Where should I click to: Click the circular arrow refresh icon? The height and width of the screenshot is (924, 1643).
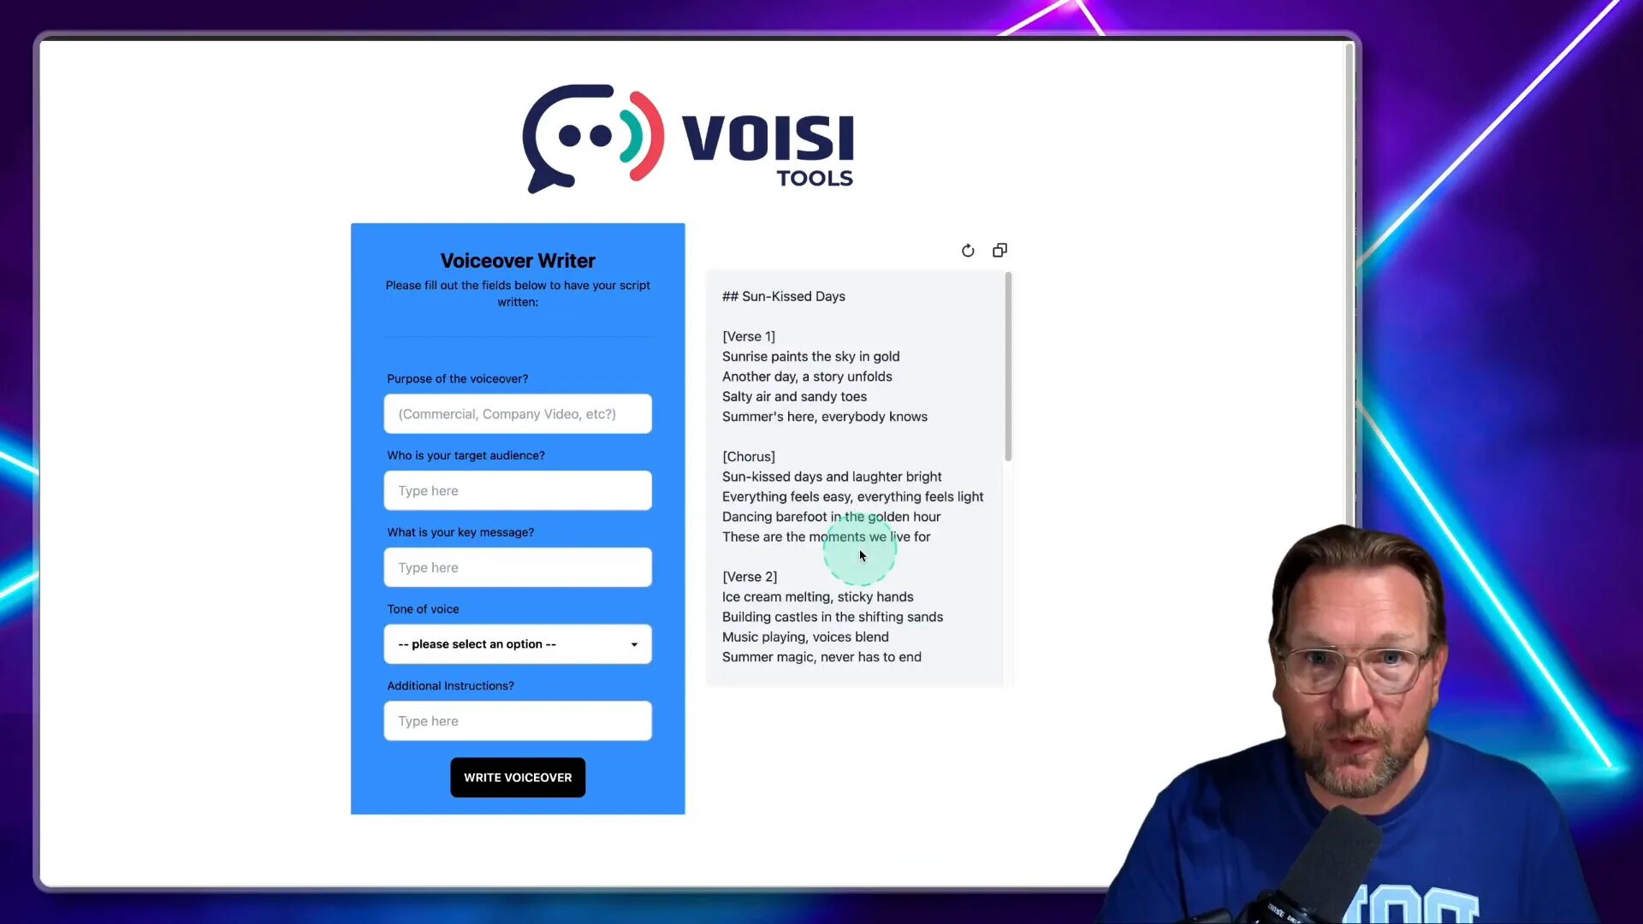click(x=967, y=249)
